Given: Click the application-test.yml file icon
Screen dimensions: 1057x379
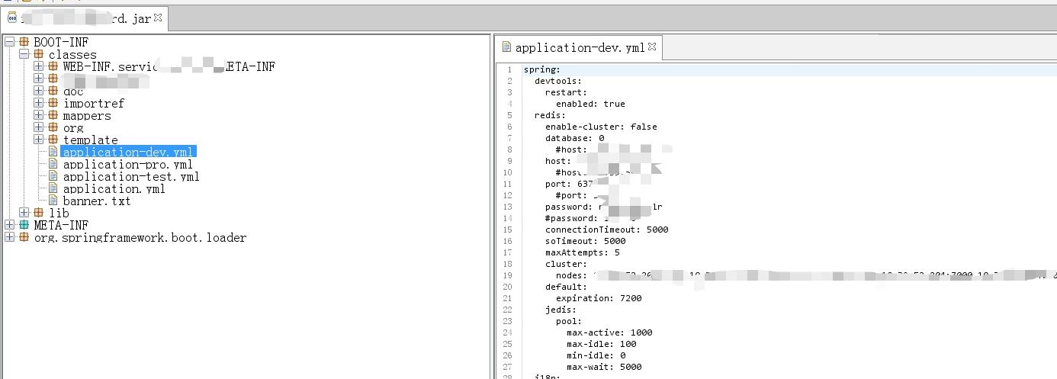Looking at the screenshot, I should (53, 176).
